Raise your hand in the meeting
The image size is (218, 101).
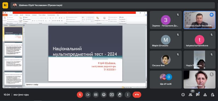click(120, 95)
